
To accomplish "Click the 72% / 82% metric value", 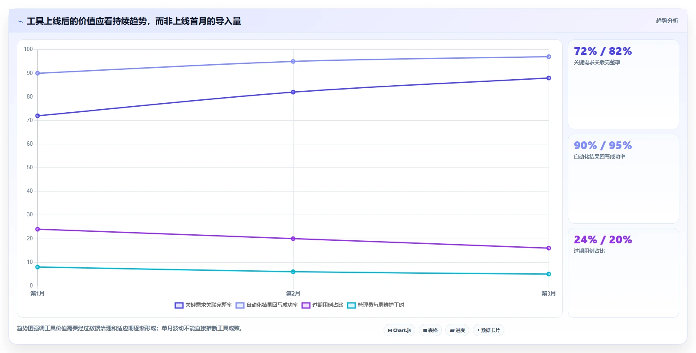I will tap(603, 51).
